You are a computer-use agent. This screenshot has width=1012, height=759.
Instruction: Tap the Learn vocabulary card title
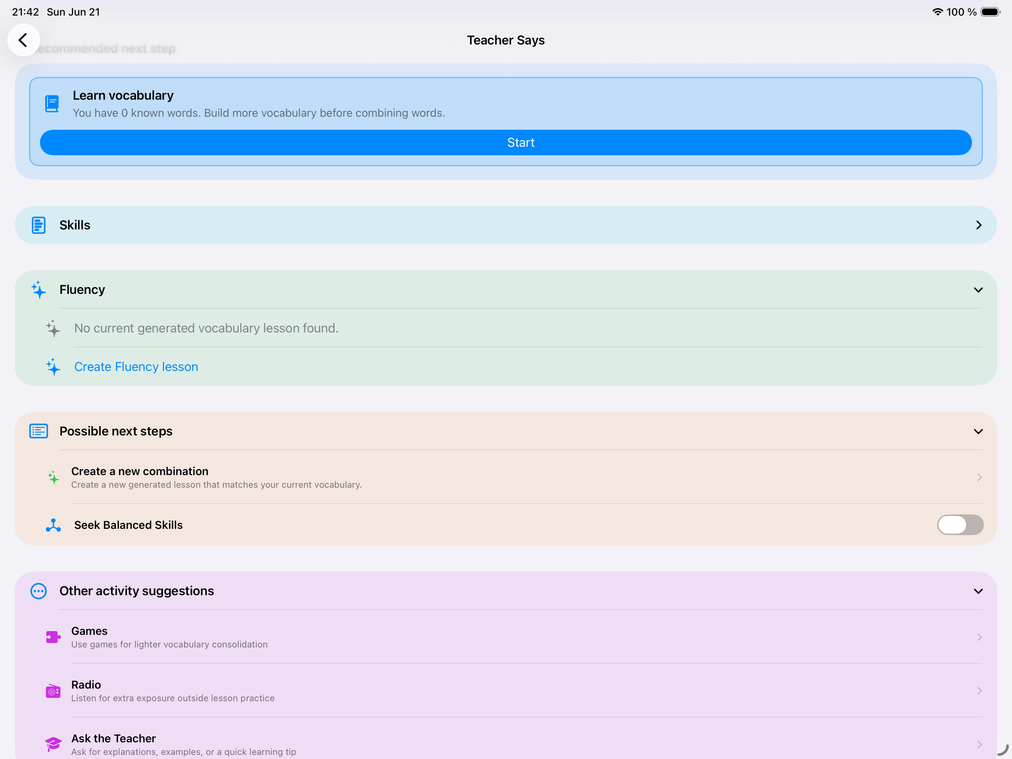123,95
